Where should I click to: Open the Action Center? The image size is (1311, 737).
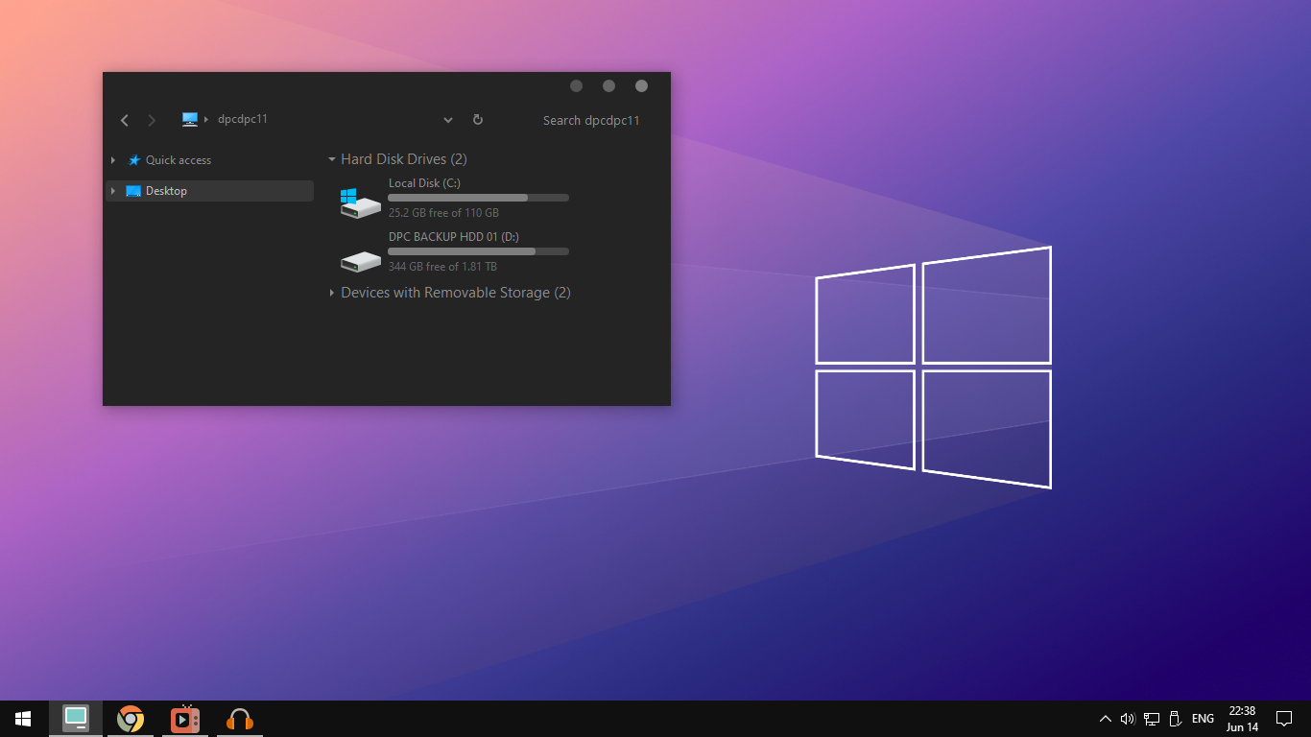coord(1284,718)
